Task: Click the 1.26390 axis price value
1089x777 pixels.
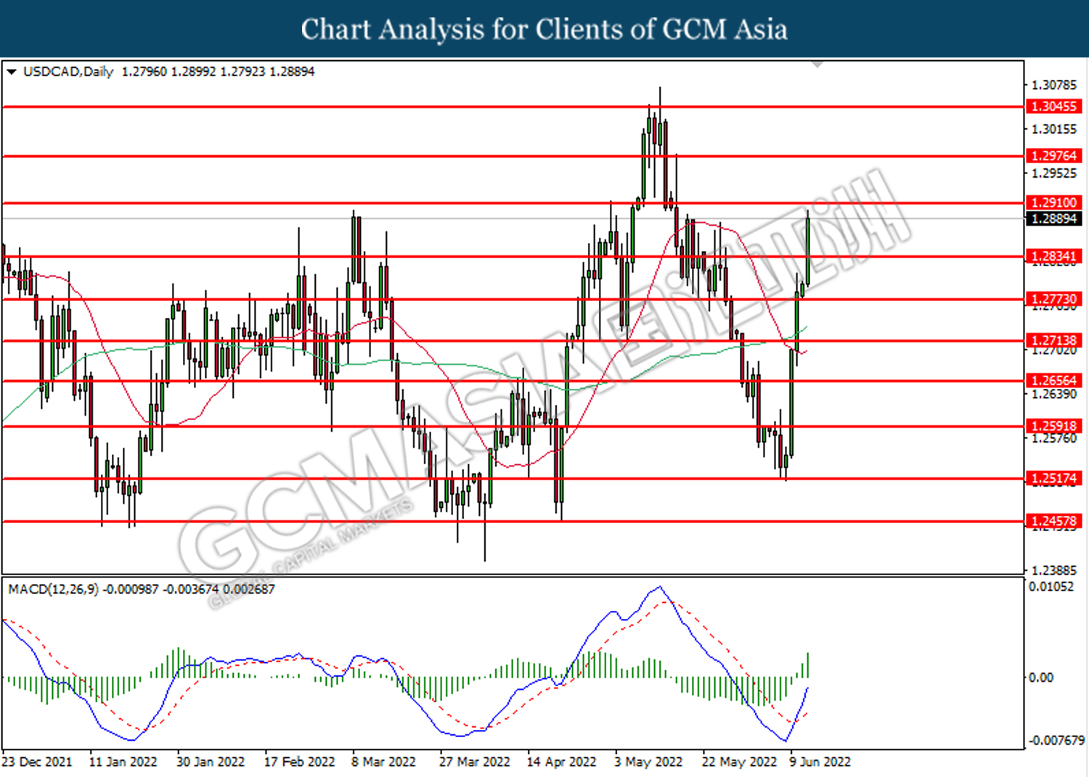Action: pyautogui.click(x=1054, y=394)
